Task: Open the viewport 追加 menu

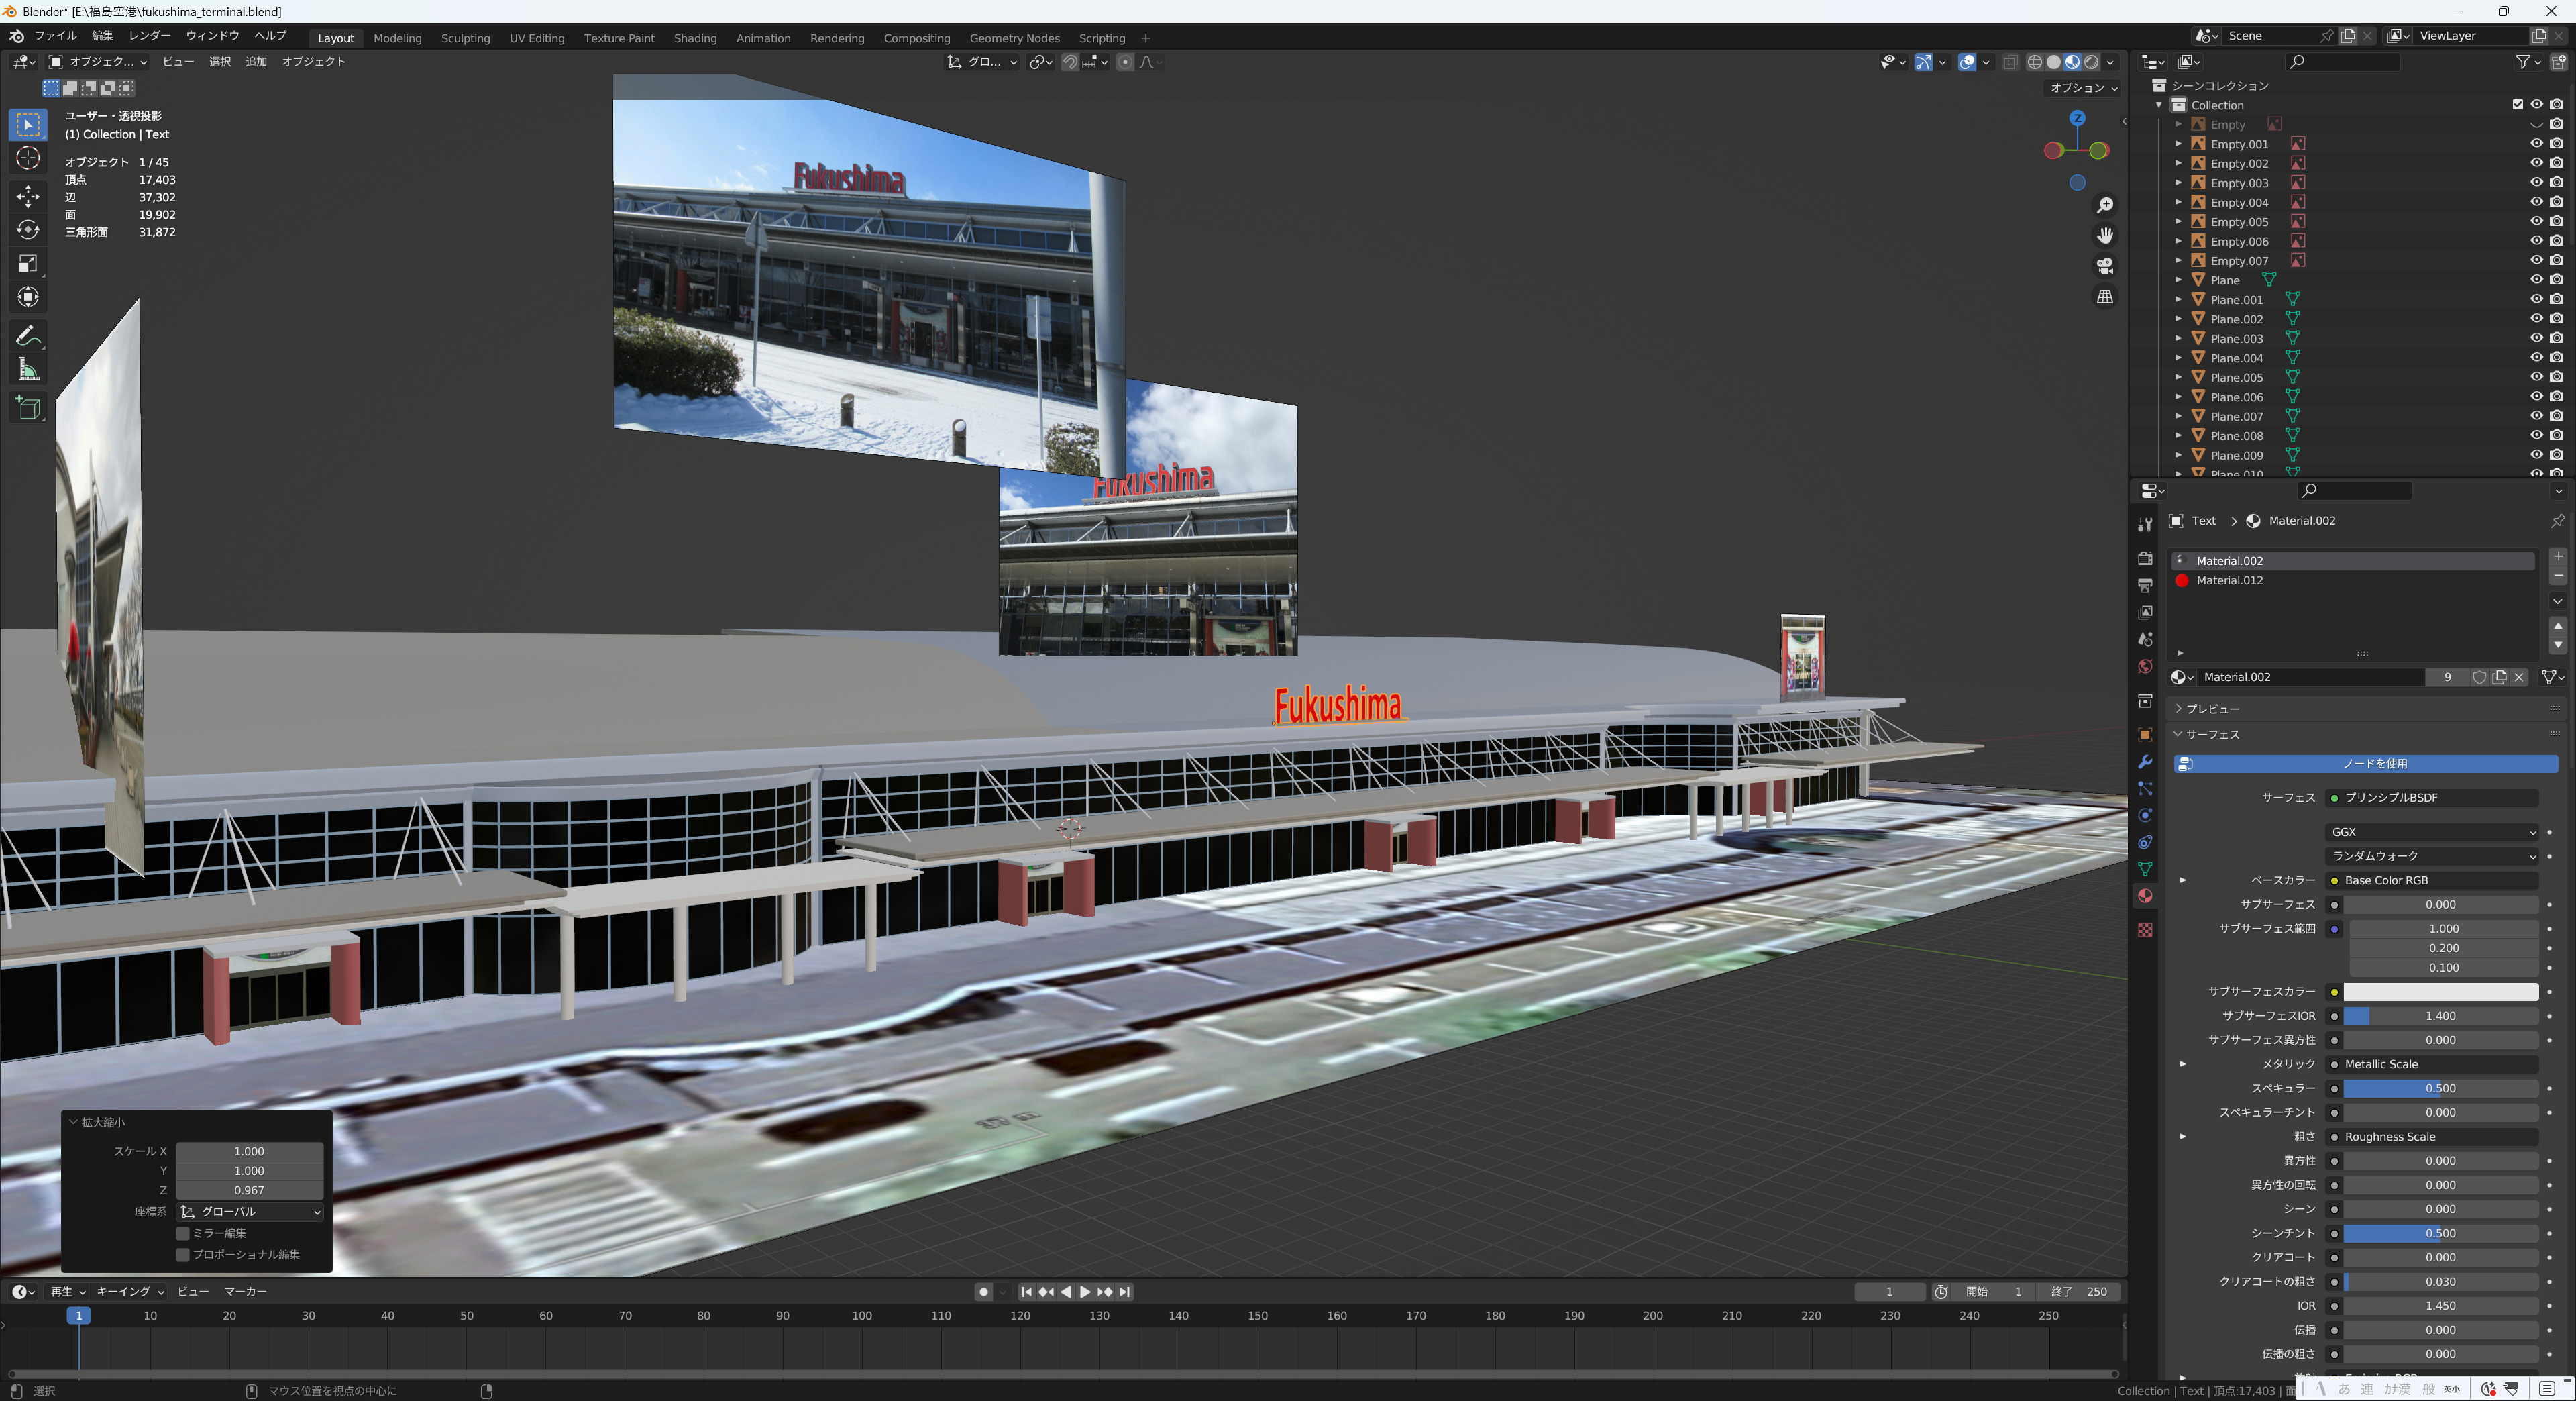Action: click(x=256, y=62)
